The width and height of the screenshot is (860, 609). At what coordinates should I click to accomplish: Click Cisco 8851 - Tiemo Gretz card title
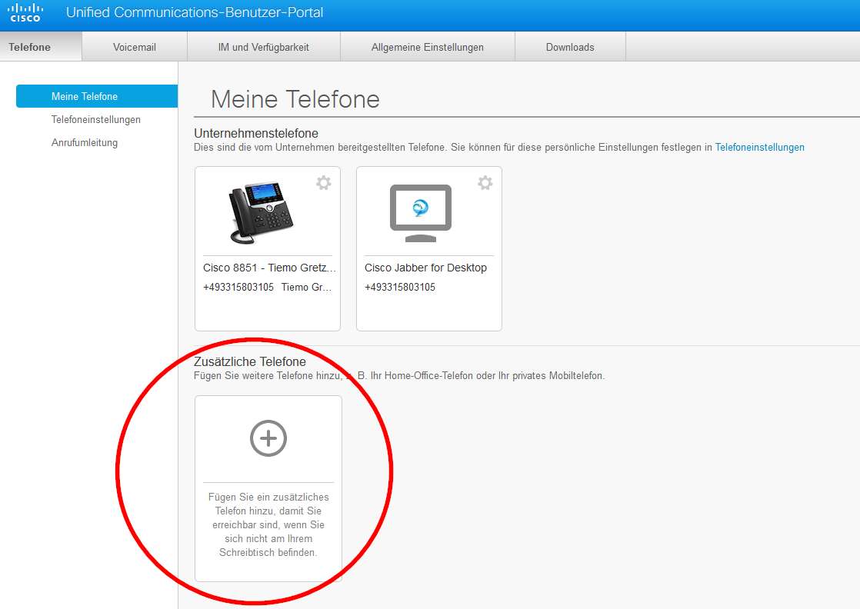(x=269, y=268)
